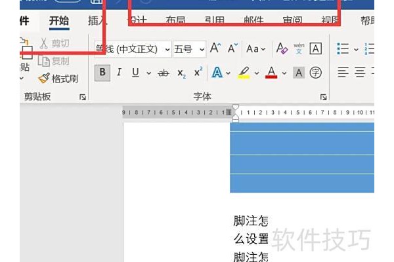Open the paste options arrow under 粘贴
394x262 pixels.
click(22, 78)
